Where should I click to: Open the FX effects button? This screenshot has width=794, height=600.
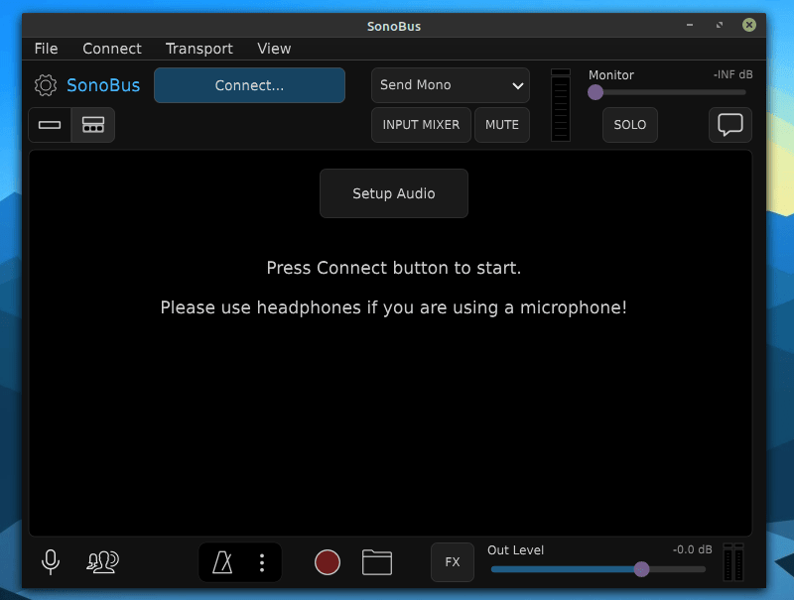coord(453,562)
